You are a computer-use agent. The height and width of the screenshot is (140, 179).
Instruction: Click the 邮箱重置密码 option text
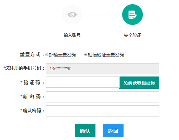click(x=62, y=55)
